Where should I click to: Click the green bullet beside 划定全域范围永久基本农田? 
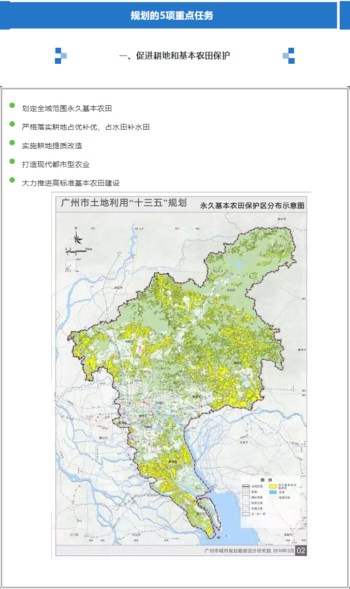pos(12,106)
